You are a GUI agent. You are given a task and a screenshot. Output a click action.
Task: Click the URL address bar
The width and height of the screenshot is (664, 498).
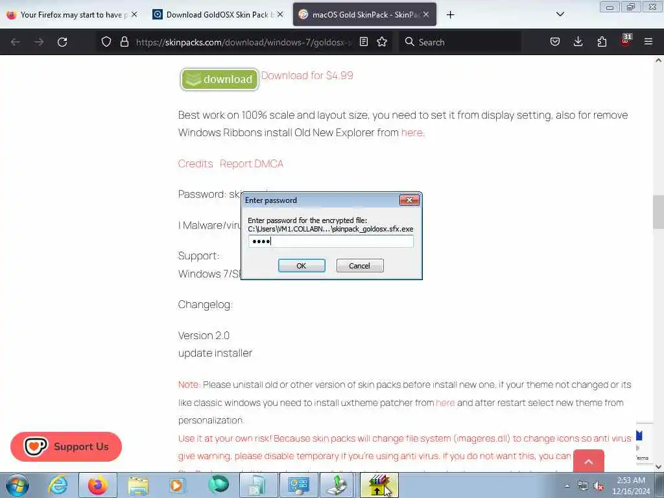(244, 42)
